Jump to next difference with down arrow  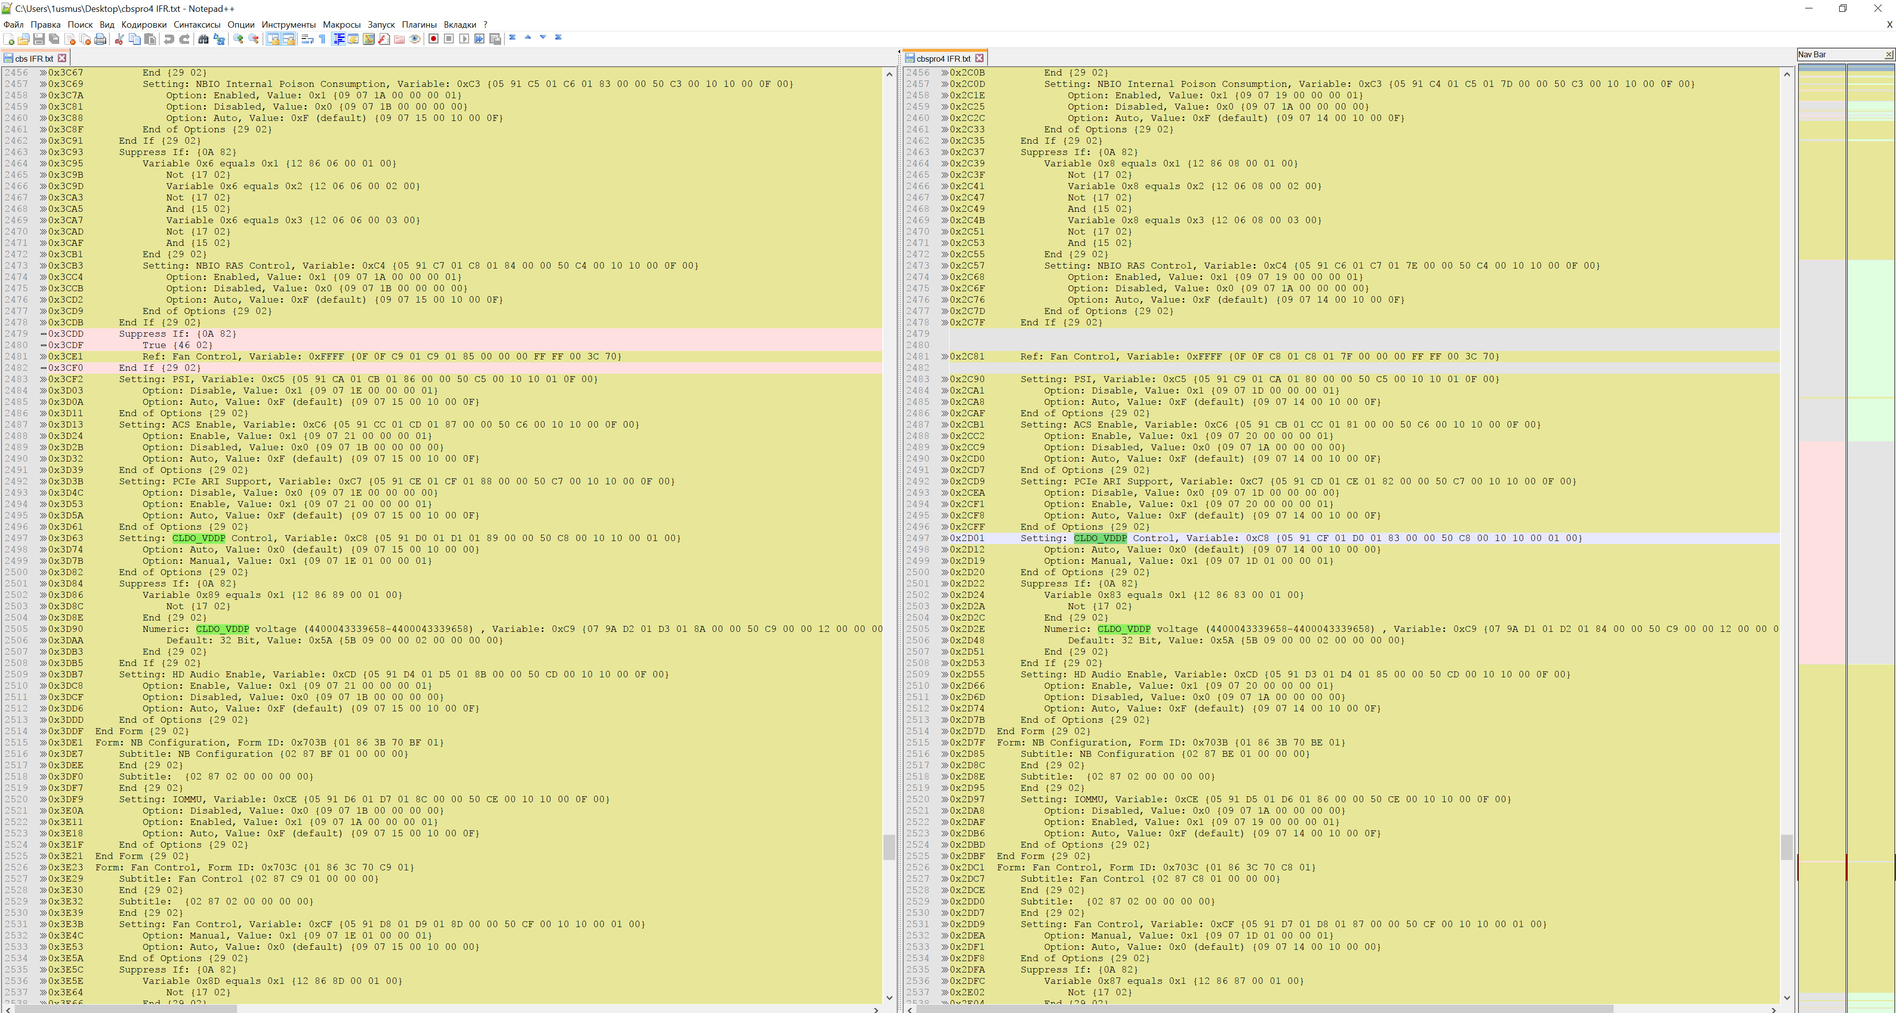pyautogui.click(x=543, y=38)
